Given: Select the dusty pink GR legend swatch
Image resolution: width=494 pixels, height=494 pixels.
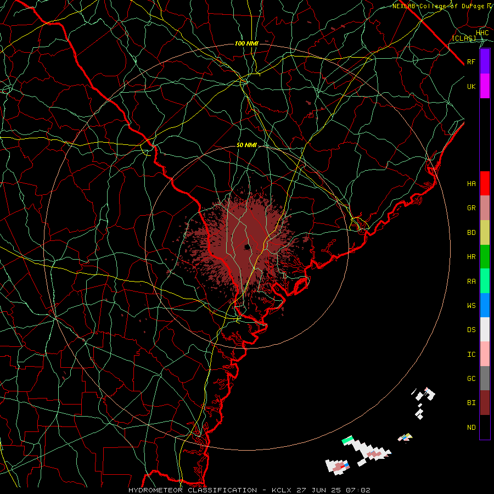Looking at the screenshot, I should [x=485, y=208].
